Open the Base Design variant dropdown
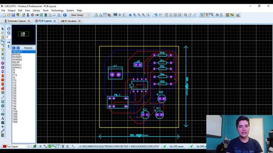This screenshot has height=153, width=273. pyautogui.click(x=80, y=15)
